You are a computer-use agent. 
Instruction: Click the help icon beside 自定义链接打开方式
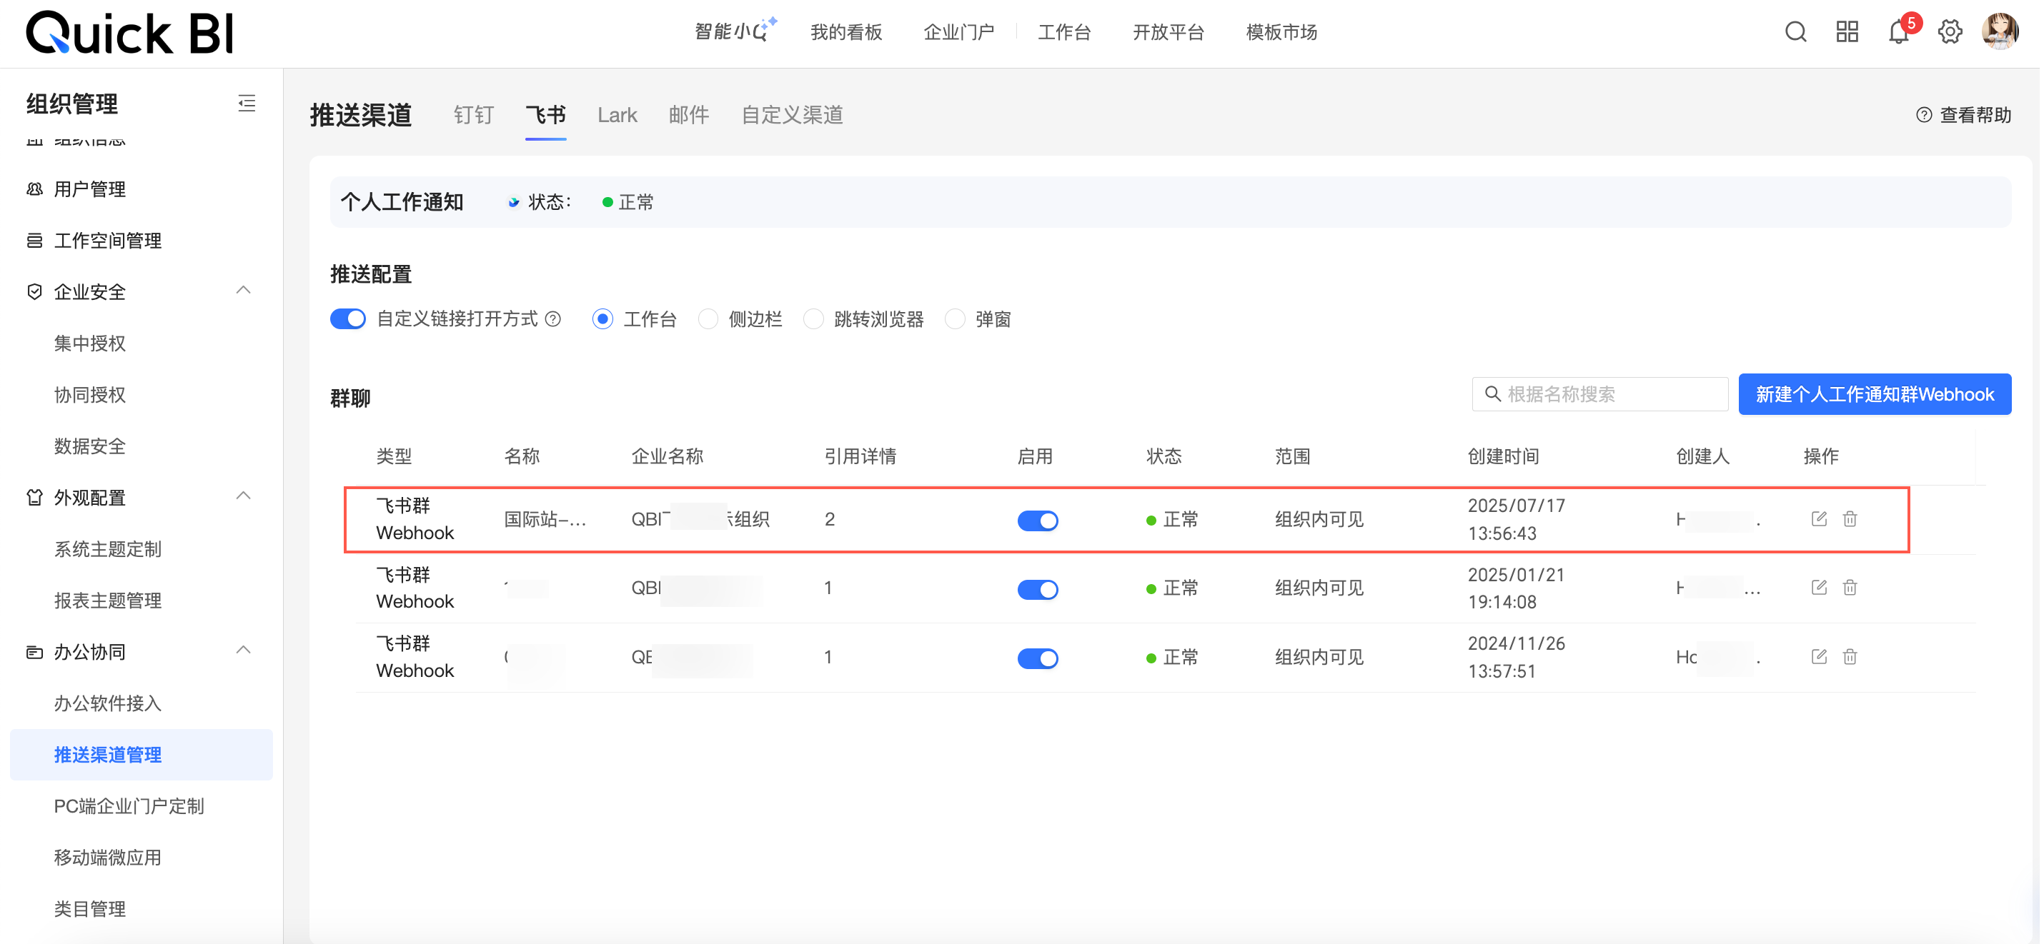point(553,318)
